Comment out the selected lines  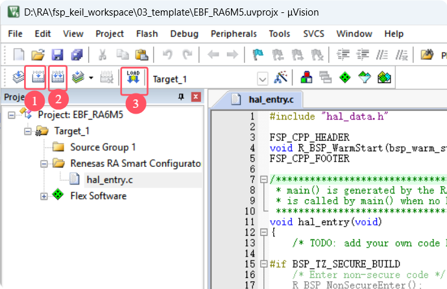coord(381,54)
